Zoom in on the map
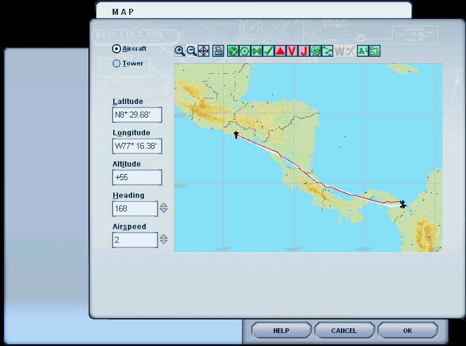 click(180, 51)
